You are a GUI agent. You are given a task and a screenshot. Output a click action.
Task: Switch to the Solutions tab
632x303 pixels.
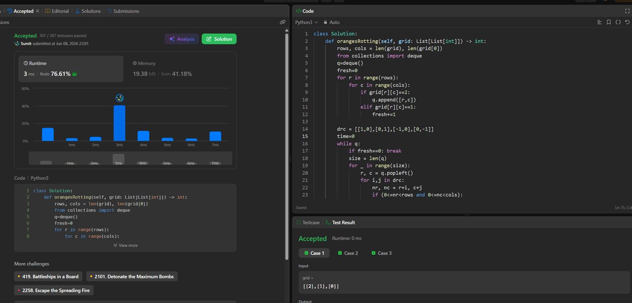click(87, 11)
